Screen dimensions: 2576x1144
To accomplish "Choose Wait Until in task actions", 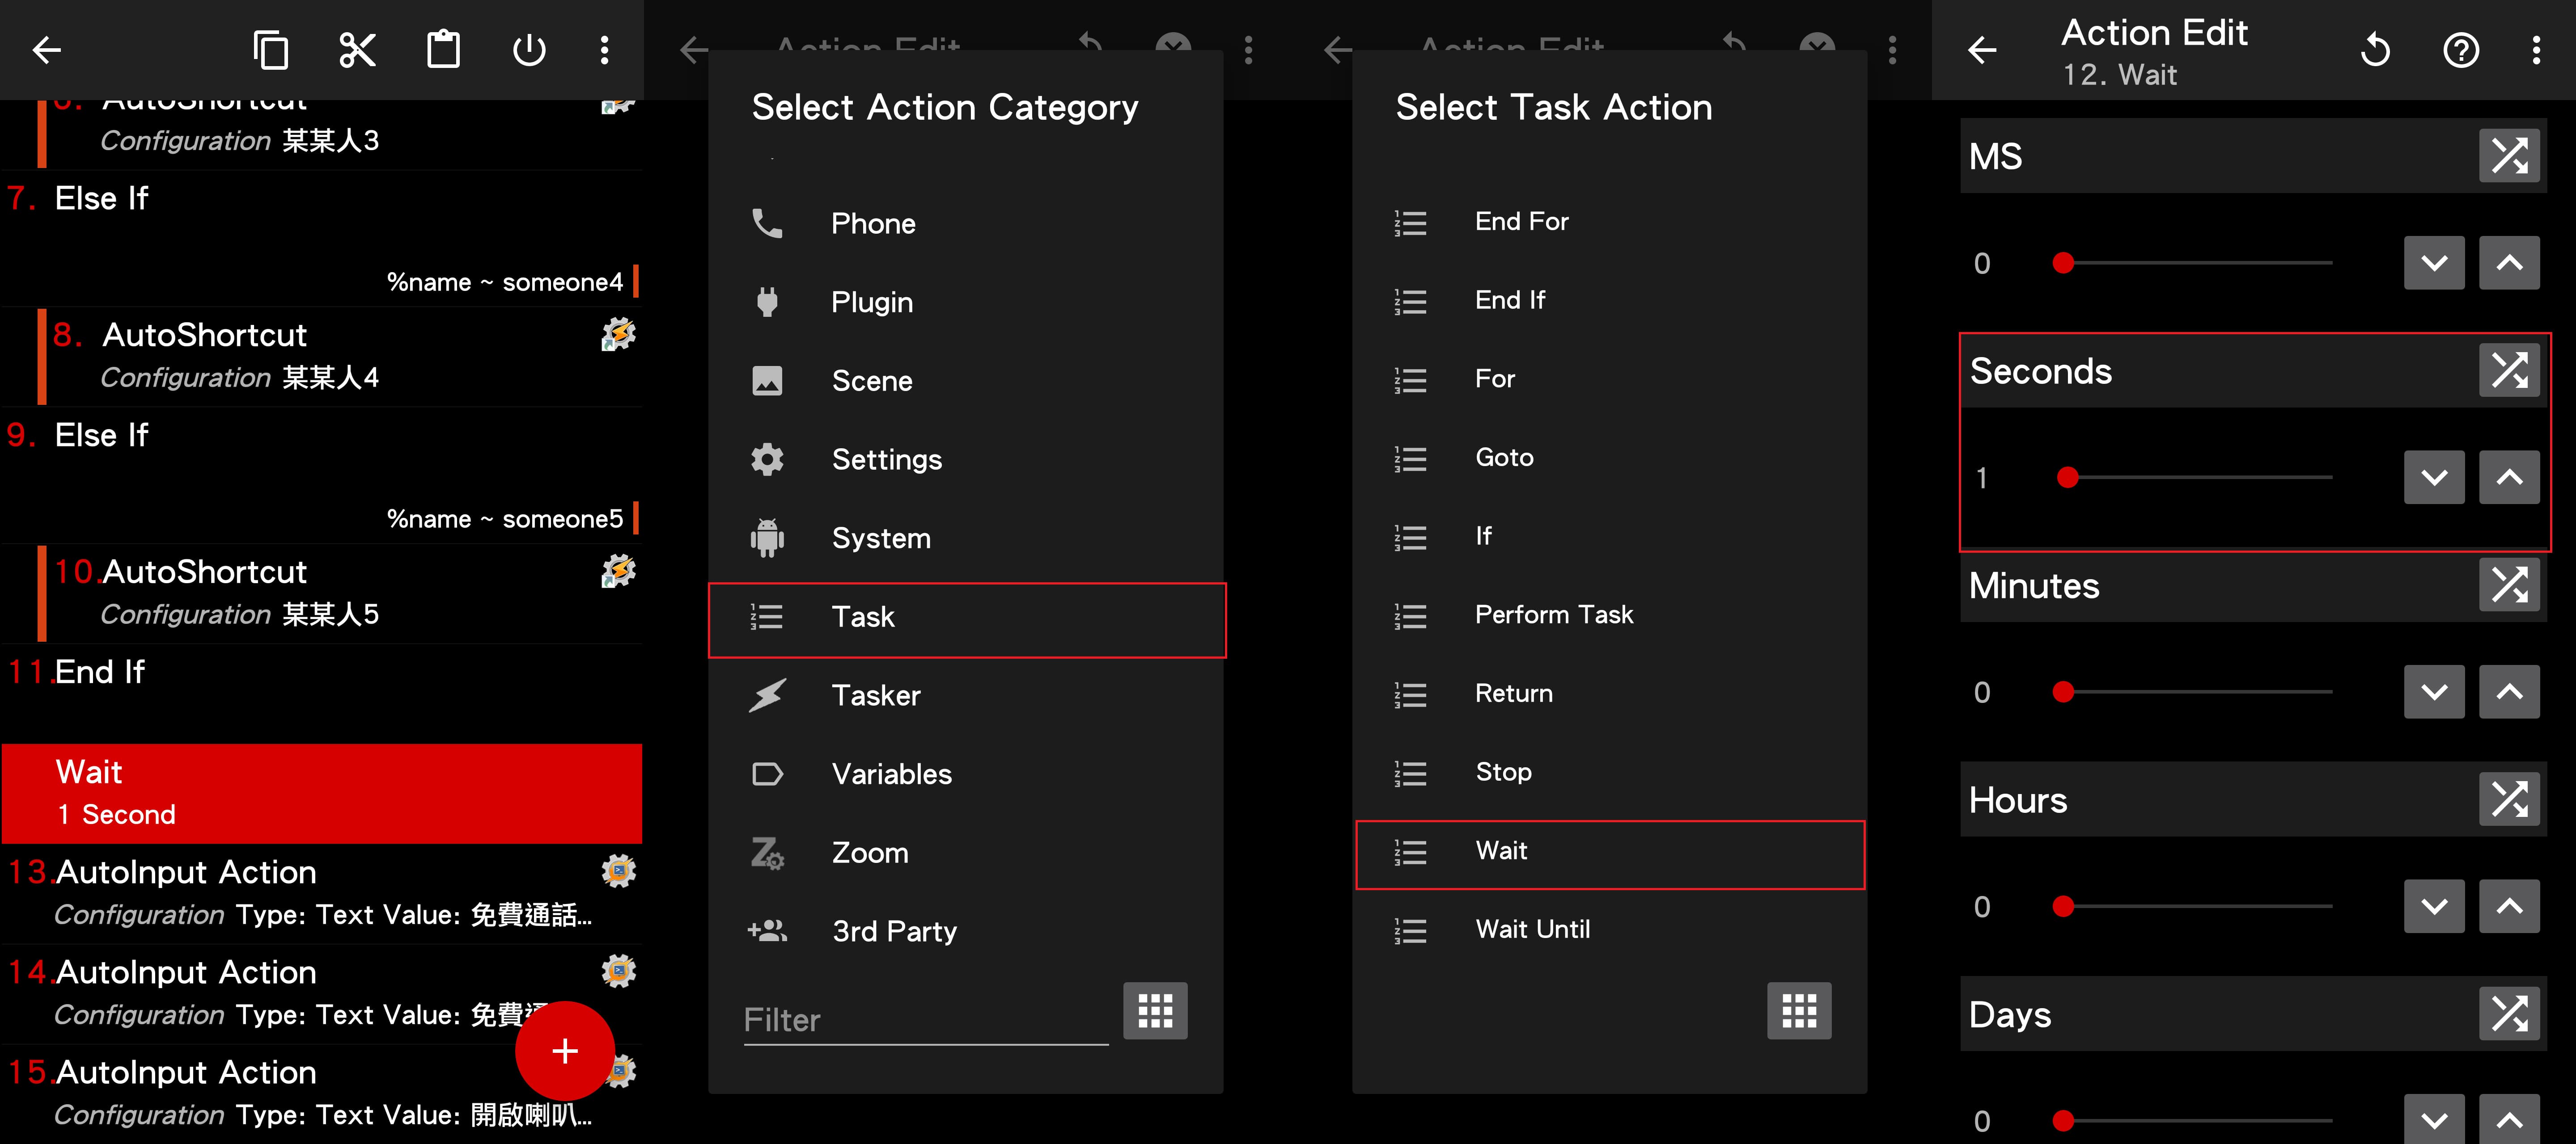I will (x=1532, y=929).
